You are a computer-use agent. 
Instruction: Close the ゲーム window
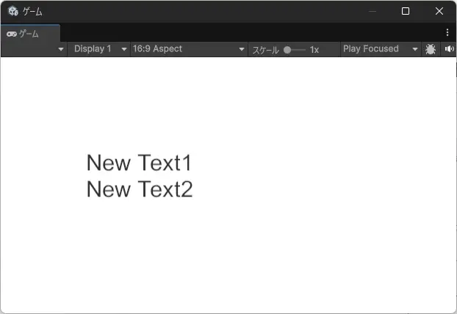439,11
